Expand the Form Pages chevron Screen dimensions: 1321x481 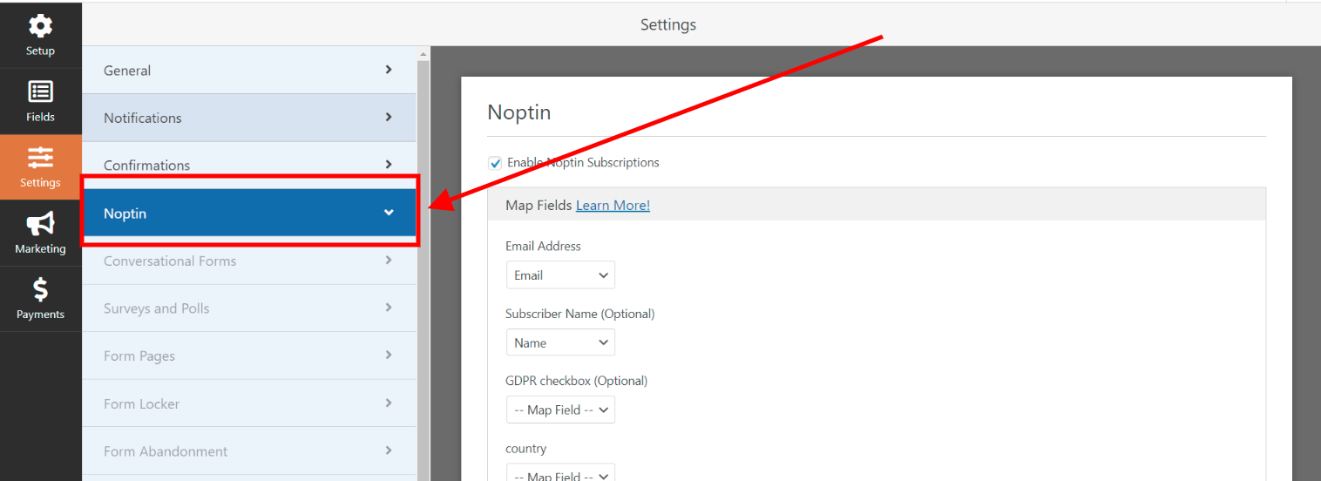click(389, 355)
